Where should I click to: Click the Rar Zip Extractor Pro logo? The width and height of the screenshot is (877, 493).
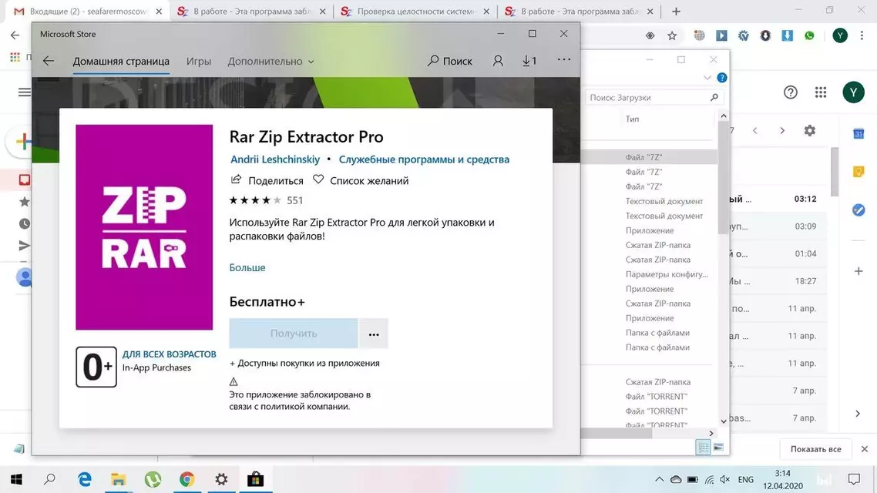pyautogui.click(x=144, y=227)
